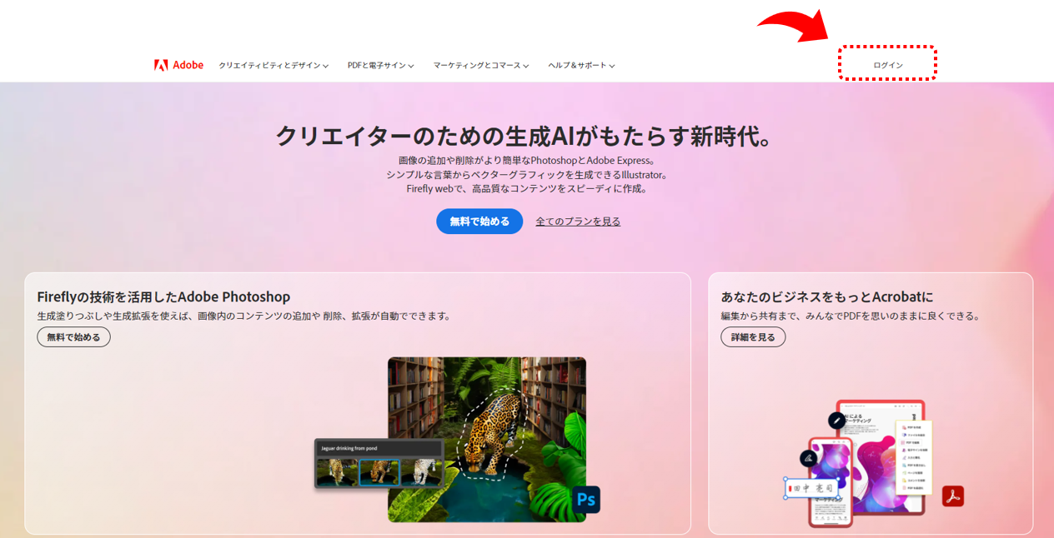
Task: Click the Adobe logo in the header
Action: coord(178,65)
